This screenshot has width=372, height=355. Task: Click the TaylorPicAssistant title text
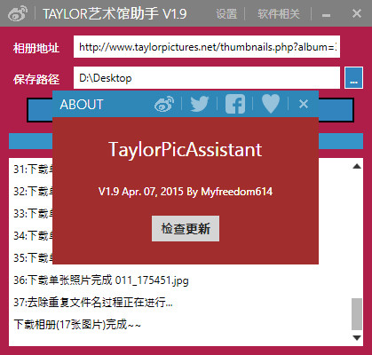(186, 149)
